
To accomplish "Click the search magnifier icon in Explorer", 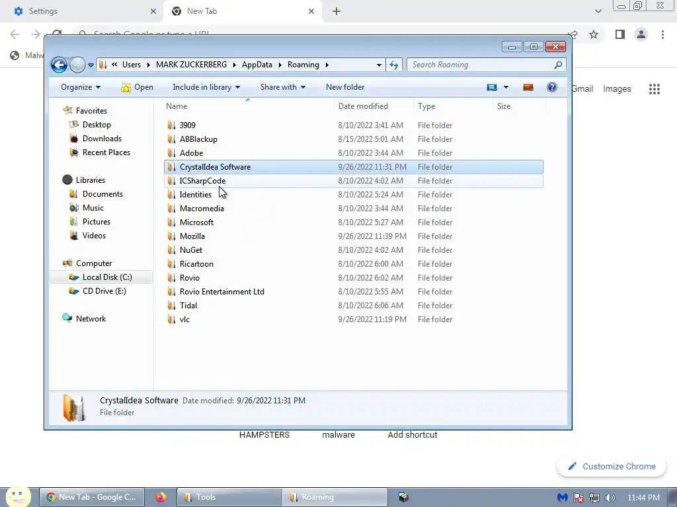I will click(x=558, y=65).
